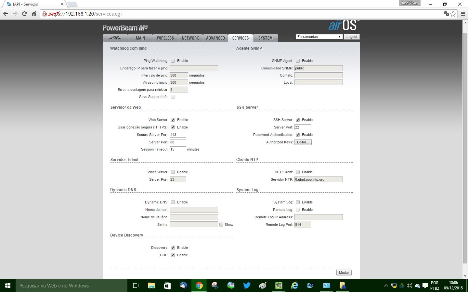Enable the System Log checkbox
This screenshot has height=292, width=468.
(x=298, y=202)
